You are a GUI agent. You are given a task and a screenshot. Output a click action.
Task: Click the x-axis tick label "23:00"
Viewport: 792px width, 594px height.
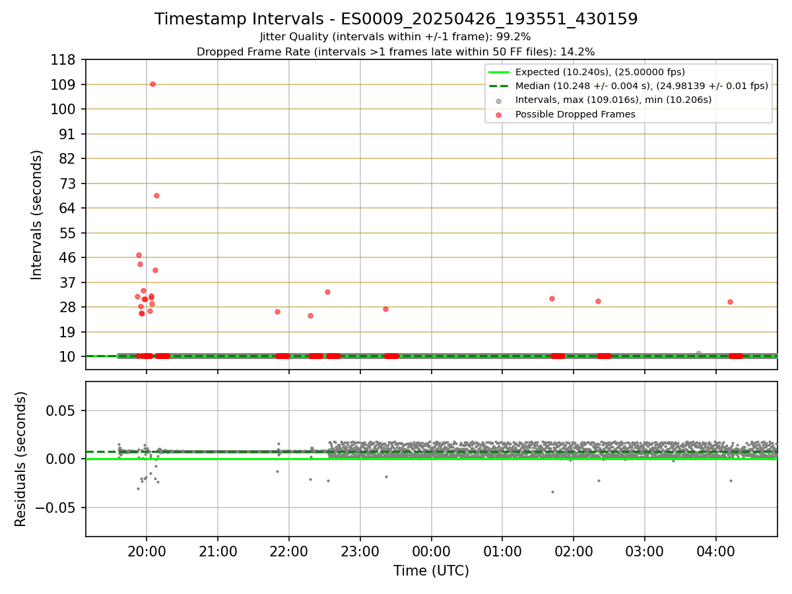tap(360, 552)
